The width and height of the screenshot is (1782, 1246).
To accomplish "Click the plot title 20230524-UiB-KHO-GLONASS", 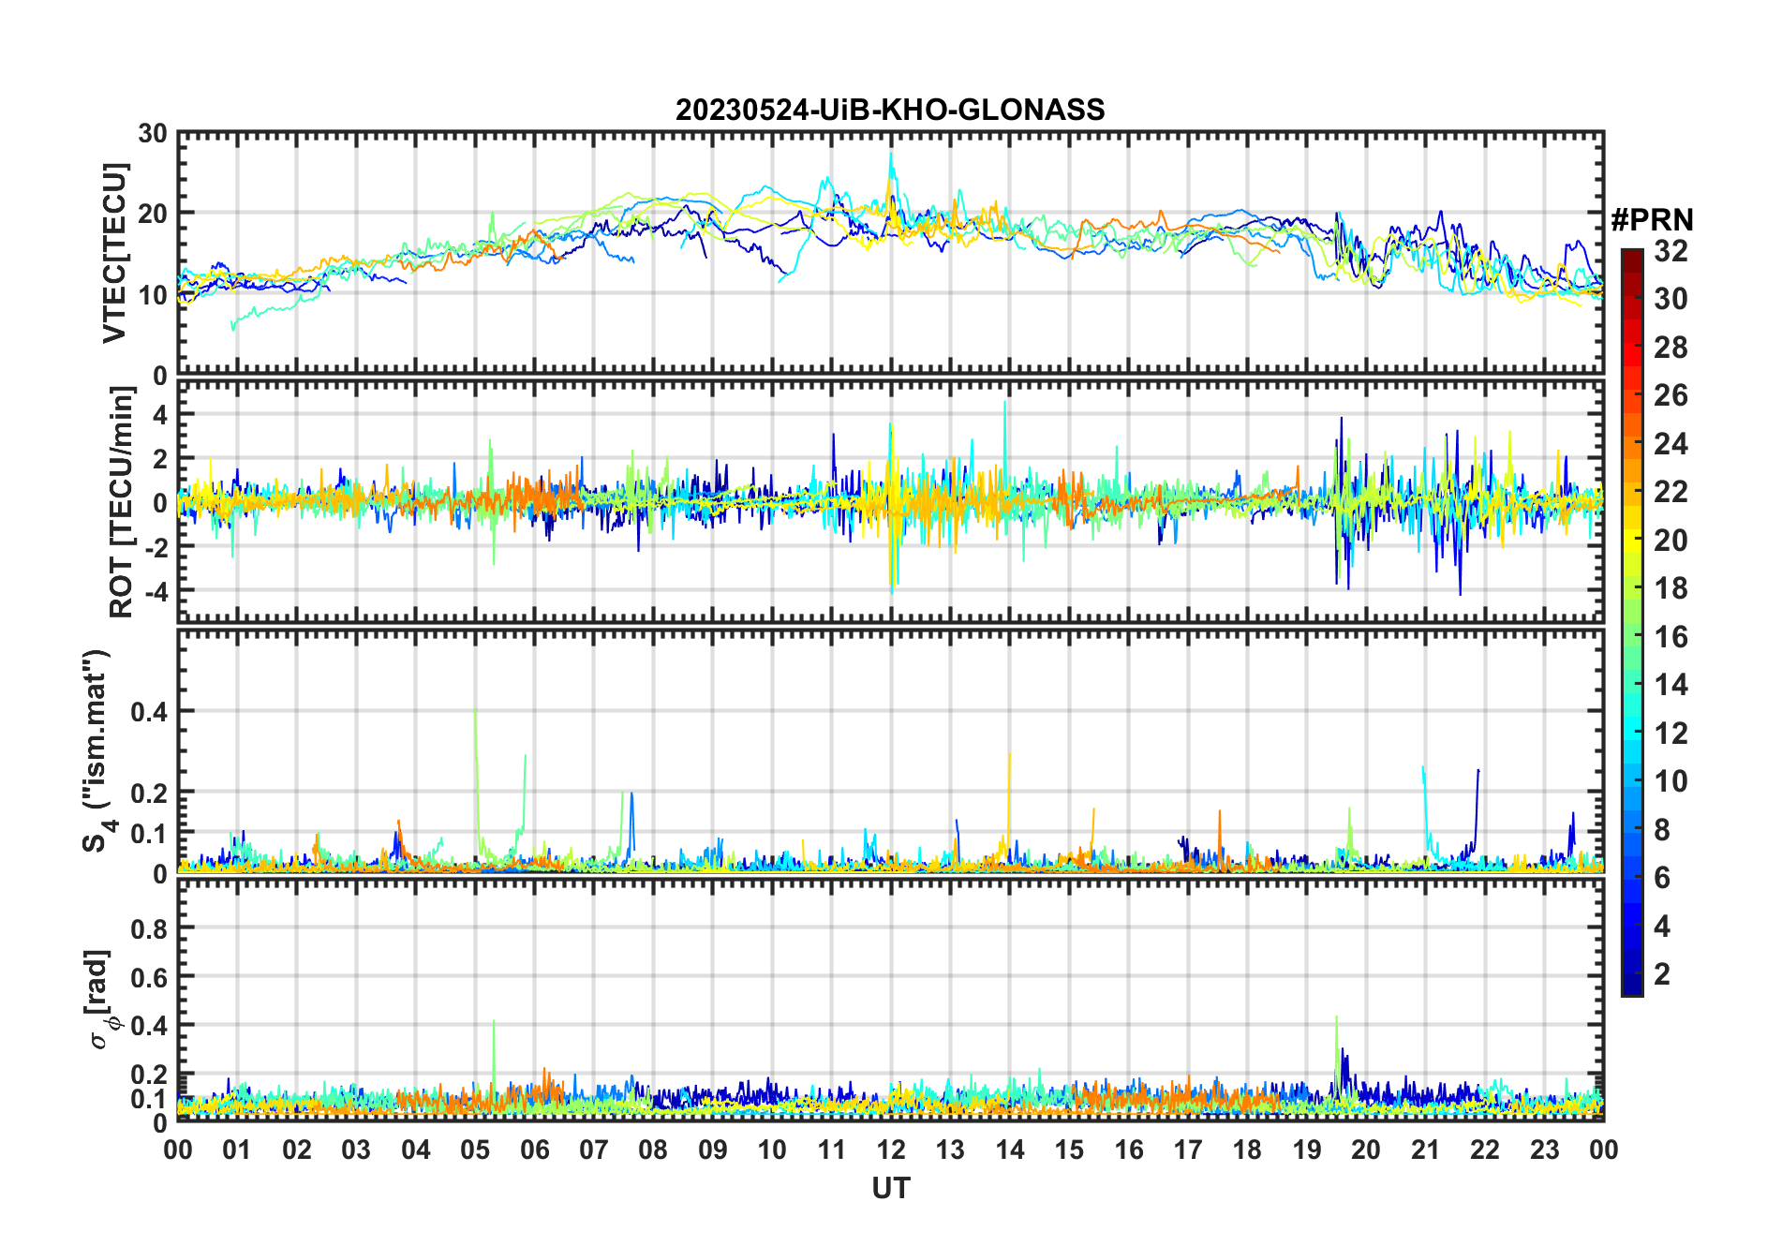I will [890, 110].
